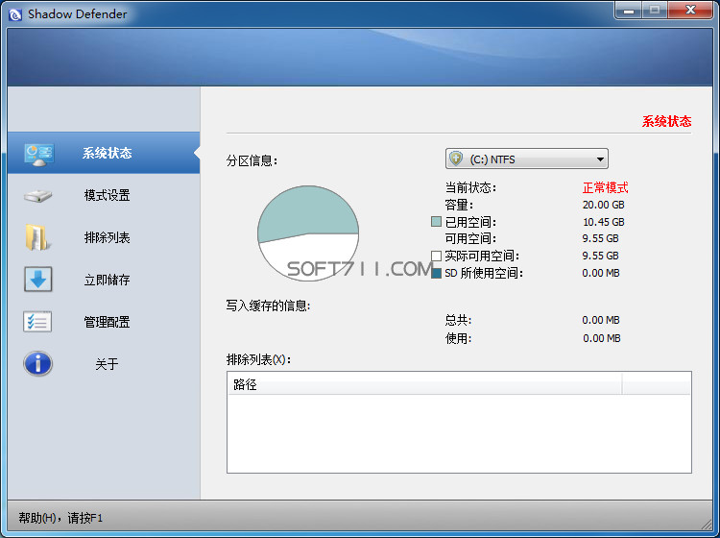Select 立即储存 in the sidebar
The height and width of the screenshot is (538, 720).
[x=104, y=280]
